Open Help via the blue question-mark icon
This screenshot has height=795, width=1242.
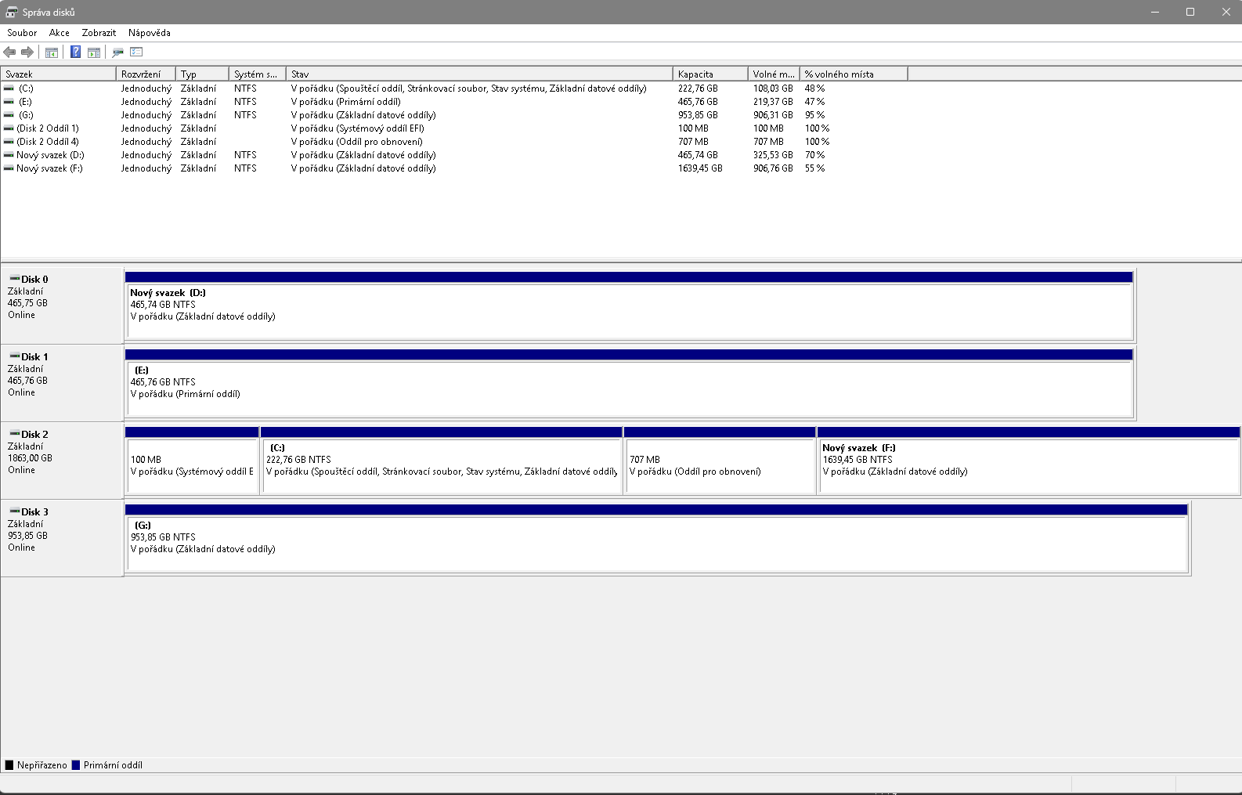(75, 52)
